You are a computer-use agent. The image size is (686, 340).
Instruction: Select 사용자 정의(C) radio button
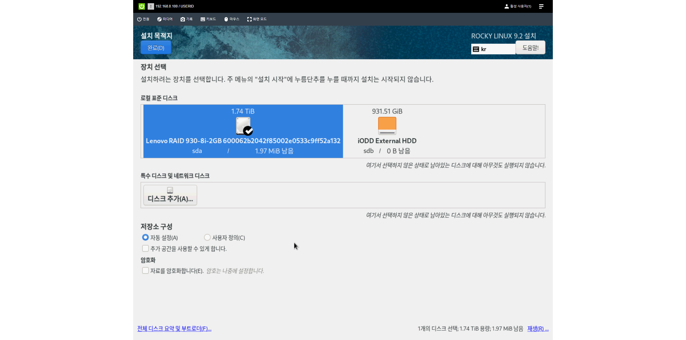[x=207, y=237]
